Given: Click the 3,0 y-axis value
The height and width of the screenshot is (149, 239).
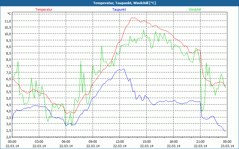Looking at the screenshot, I should [x=8, y=124].
